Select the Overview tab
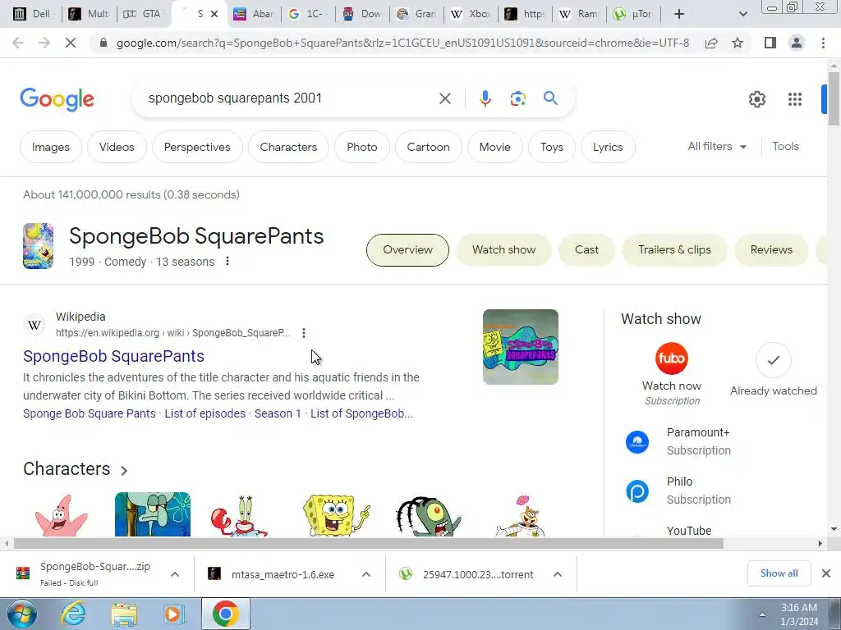Screen dimensions: 841x630 point(407,249)
